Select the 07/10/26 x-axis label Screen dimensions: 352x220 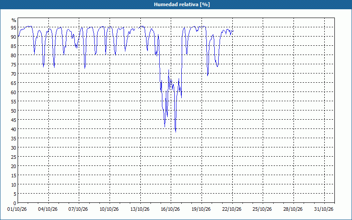(x=78, y=209)
